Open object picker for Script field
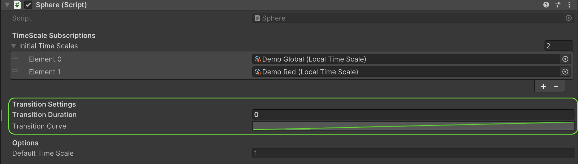578x164 pixels. point(568,18)
